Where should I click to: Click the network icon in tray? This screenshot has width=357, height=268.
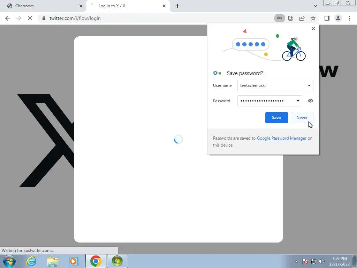313,261
